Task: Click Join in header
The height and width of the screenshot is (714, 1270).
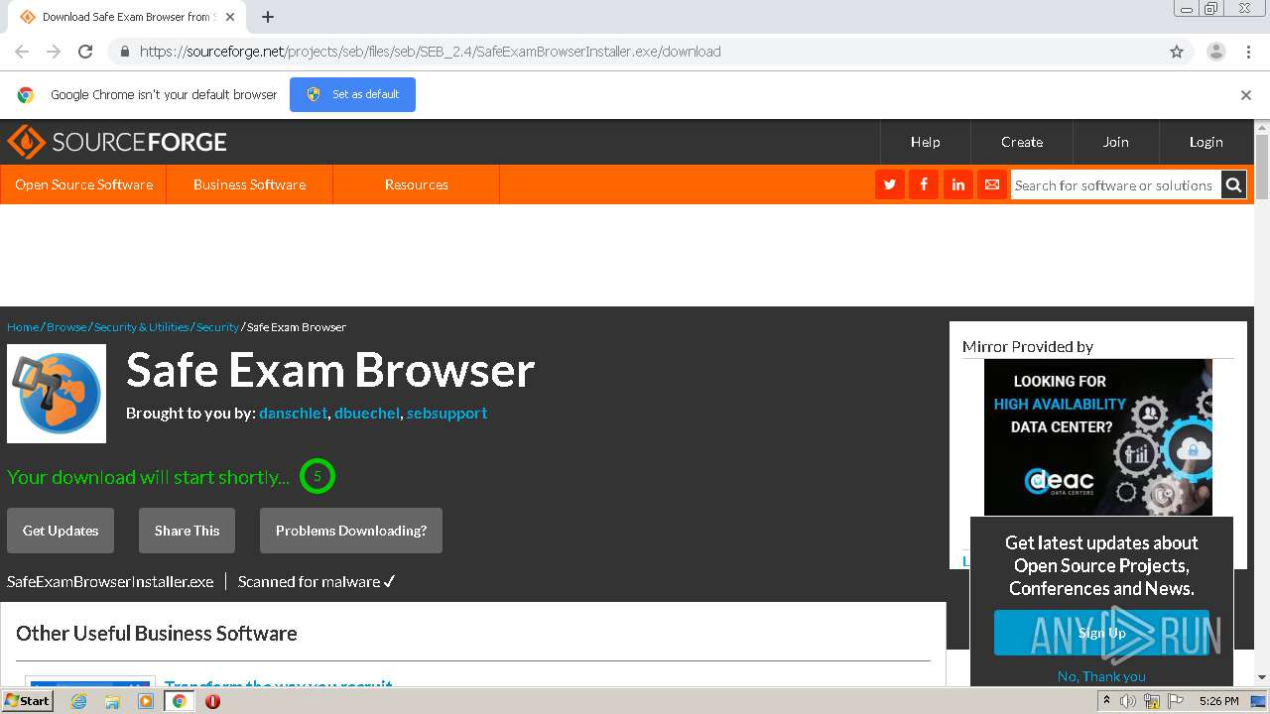Action: (x=1116, y=142)
